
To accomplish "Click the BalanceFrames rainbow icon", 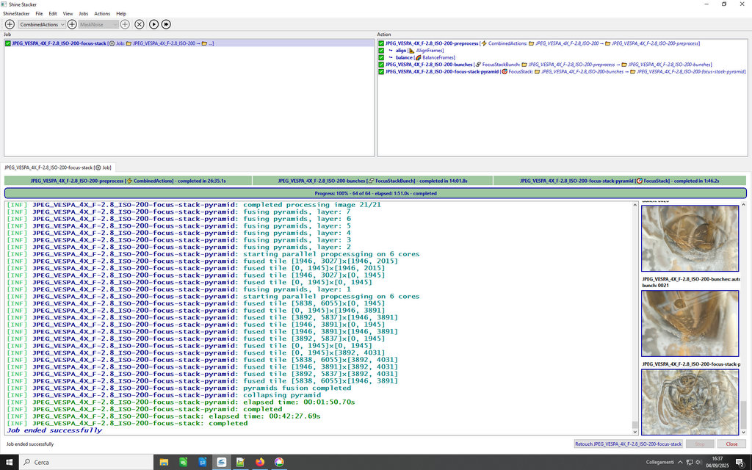I will pyautogui.click(x=418, y=57).
